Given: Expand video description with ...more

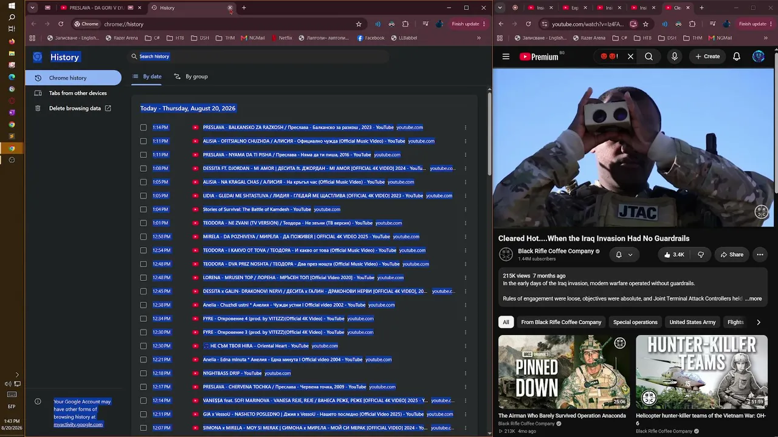Looking at the screenshot, I should pyautogui.click(x=754, y=299).
